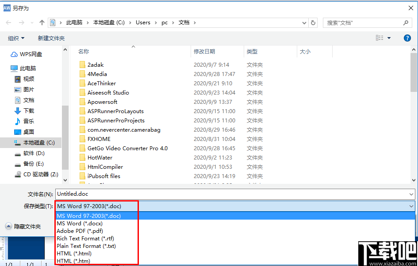Viewport: 418px width, 266px height.
Task: Click "Users" in the breadcrumb path
Action: click(x=143, y=23)
